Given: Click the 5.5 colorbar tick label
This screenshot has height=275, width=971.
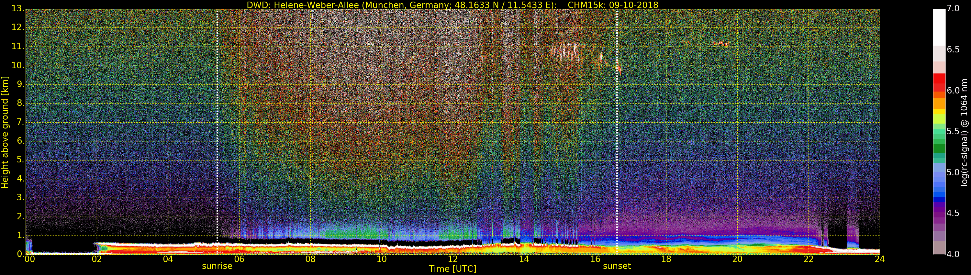Looking at the screenshot, I should click(x=953, y=131).
